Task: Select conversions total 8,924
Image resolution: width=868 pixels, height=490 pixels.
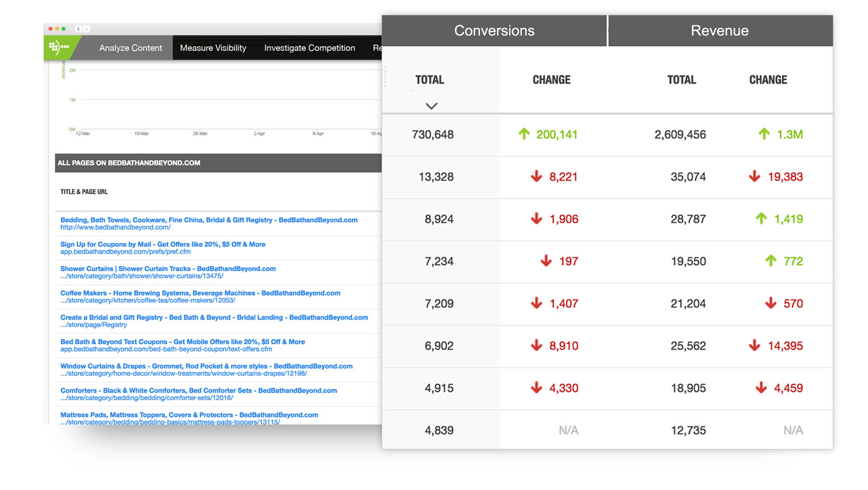Action: (439, 219)
